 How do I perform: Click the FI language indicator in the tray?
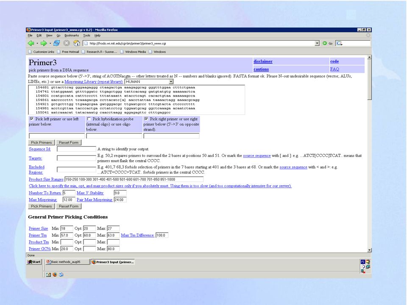pyautogui.click(x=362, y=262)
